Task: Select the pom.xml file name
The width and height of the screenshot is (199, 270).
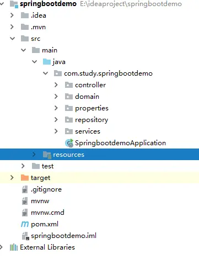Action: pos(45,224)
